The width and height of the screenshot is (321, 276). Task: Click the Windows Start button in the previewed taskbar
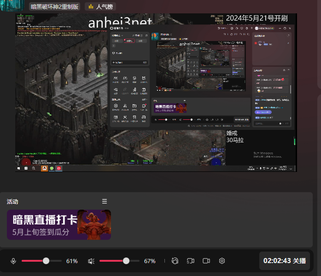coord(18,168)
